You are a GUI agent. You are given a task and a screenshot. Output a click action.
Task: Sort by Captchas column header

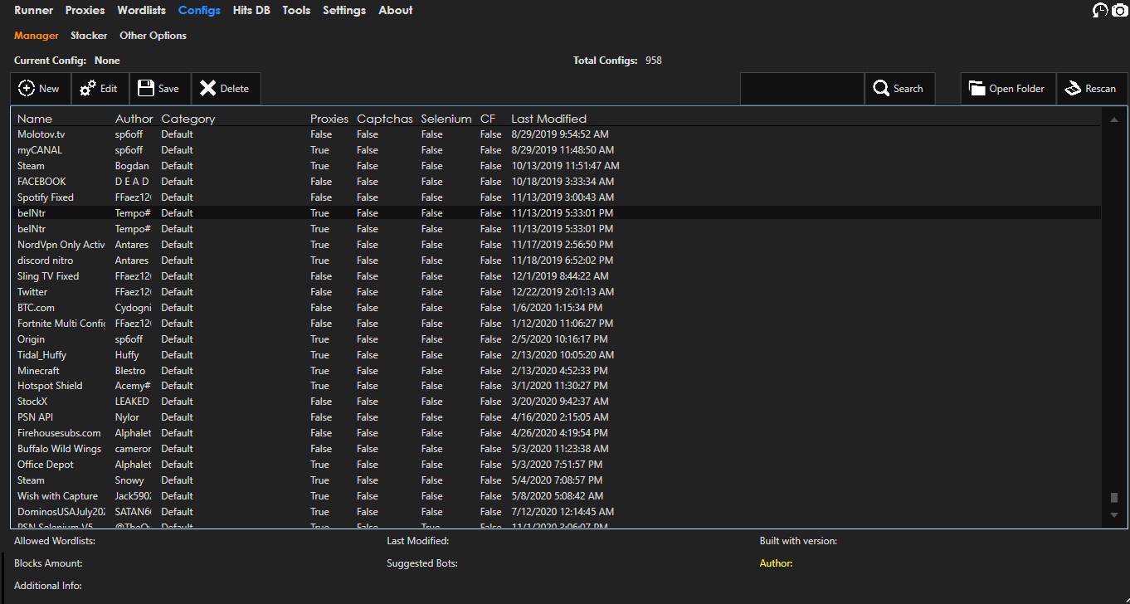click(x=385, y=119)
